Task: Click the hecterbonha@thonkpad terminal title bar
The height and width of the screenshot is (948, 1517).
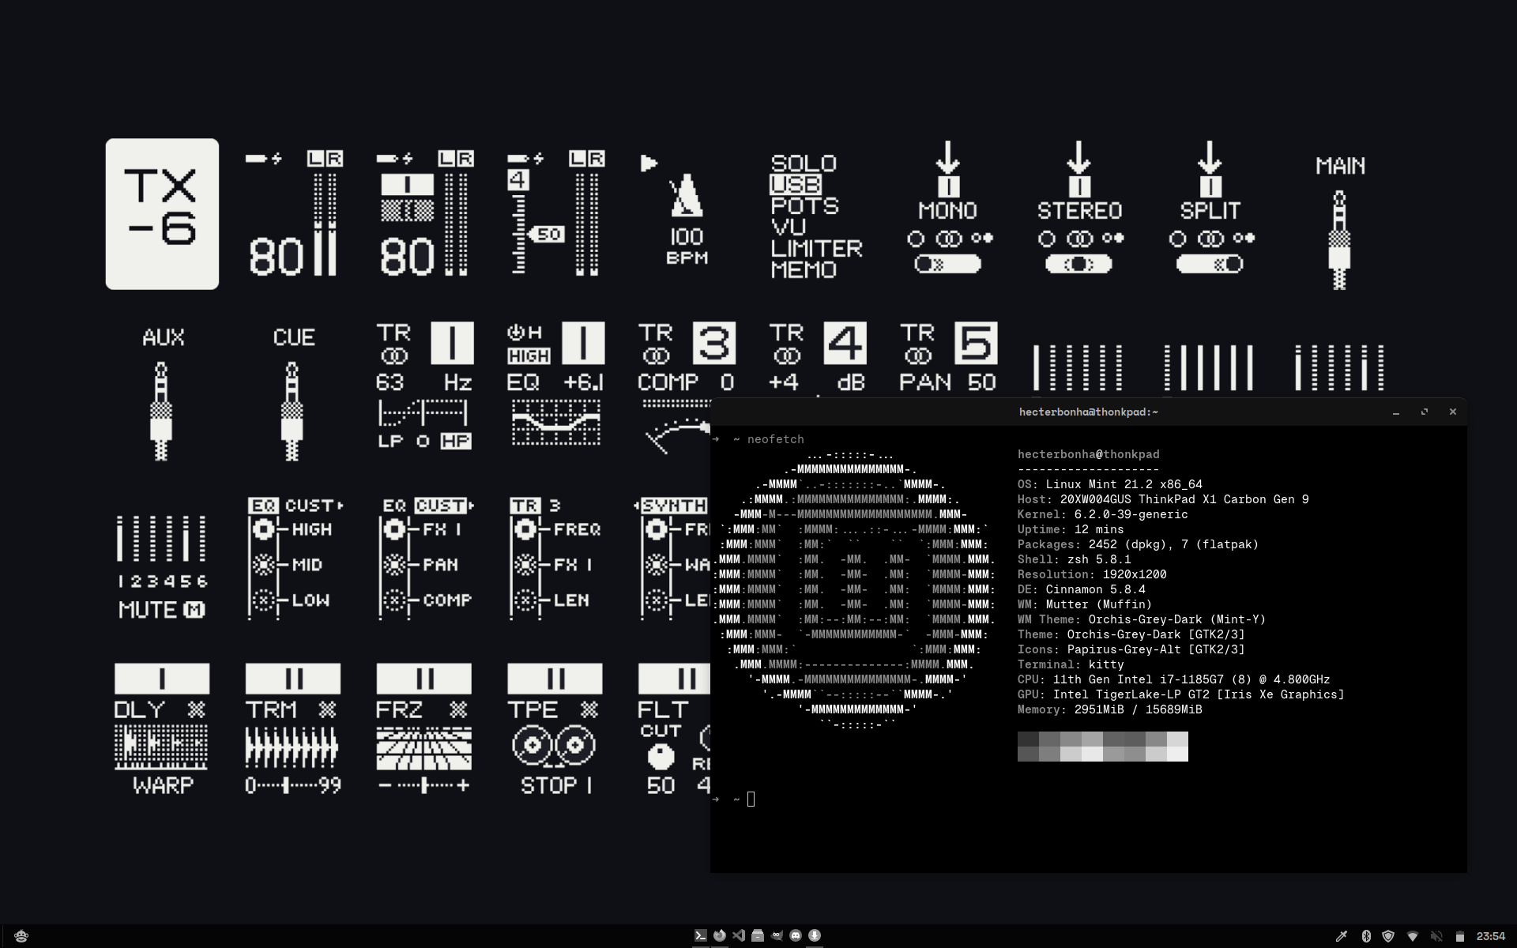Action: click(1088, 412)
